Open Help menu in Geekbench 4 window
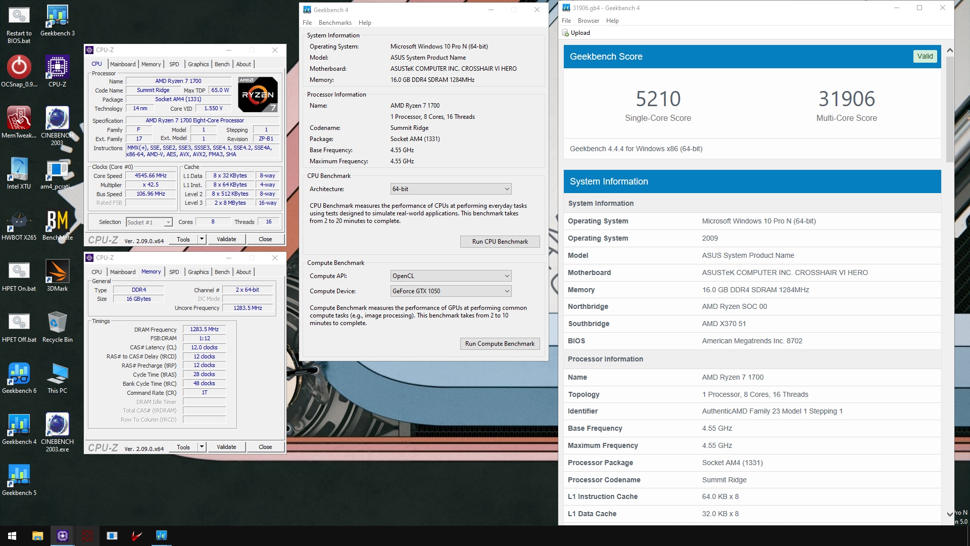The height and width of the screenshot is (546, 970). click(x=365, y=23)
